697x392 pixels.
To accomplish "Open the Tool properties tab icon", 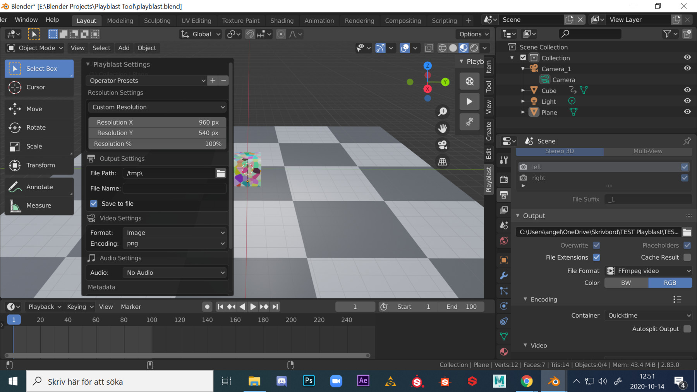I will click(x=504, y=160).
